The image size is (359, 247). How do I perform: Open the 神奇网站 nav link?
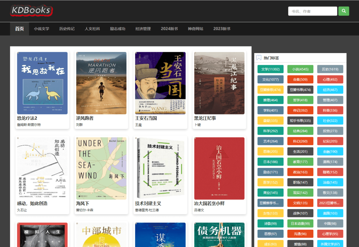click(195, 29)
